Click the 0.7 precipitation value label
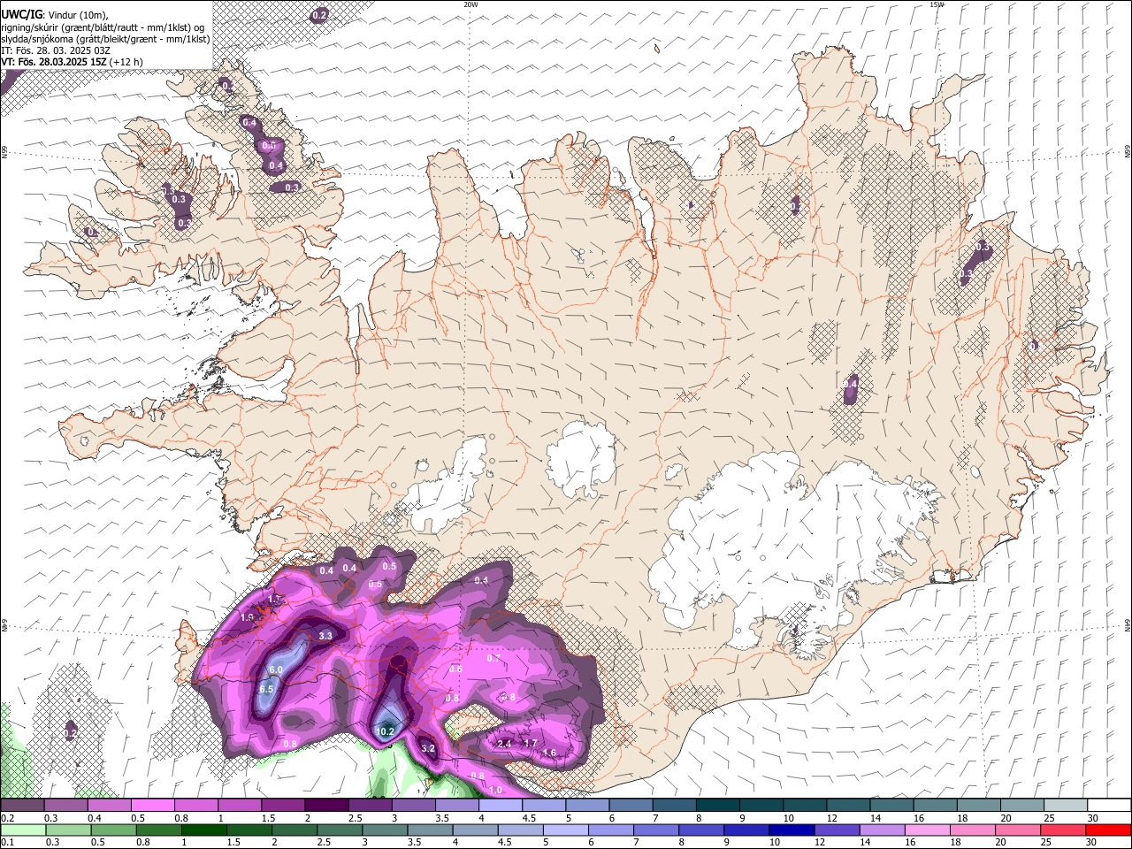 click(x=493, y=658)
